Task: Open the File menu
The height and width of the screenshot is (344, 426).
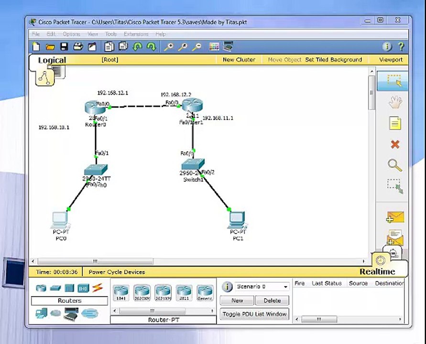Action: coord(35,34)
